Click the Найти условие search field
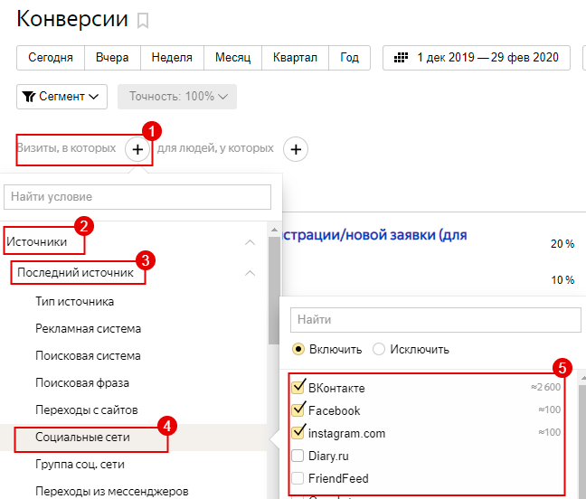The image size is (586, 499). [x=137, y=196]
